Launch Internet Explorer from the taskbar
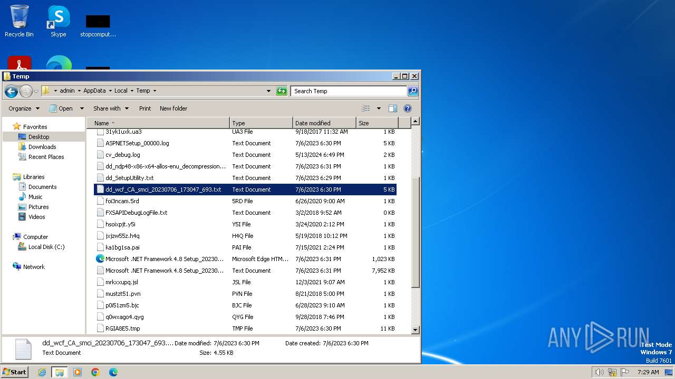Viewport: 675px width, 379px height. point(42,372)
